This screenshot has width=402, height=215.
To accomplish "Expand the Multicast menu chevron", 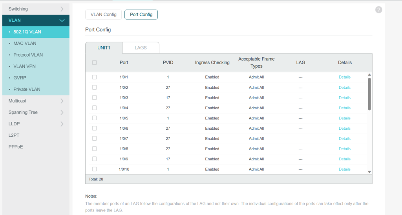I will coord(62,101).
